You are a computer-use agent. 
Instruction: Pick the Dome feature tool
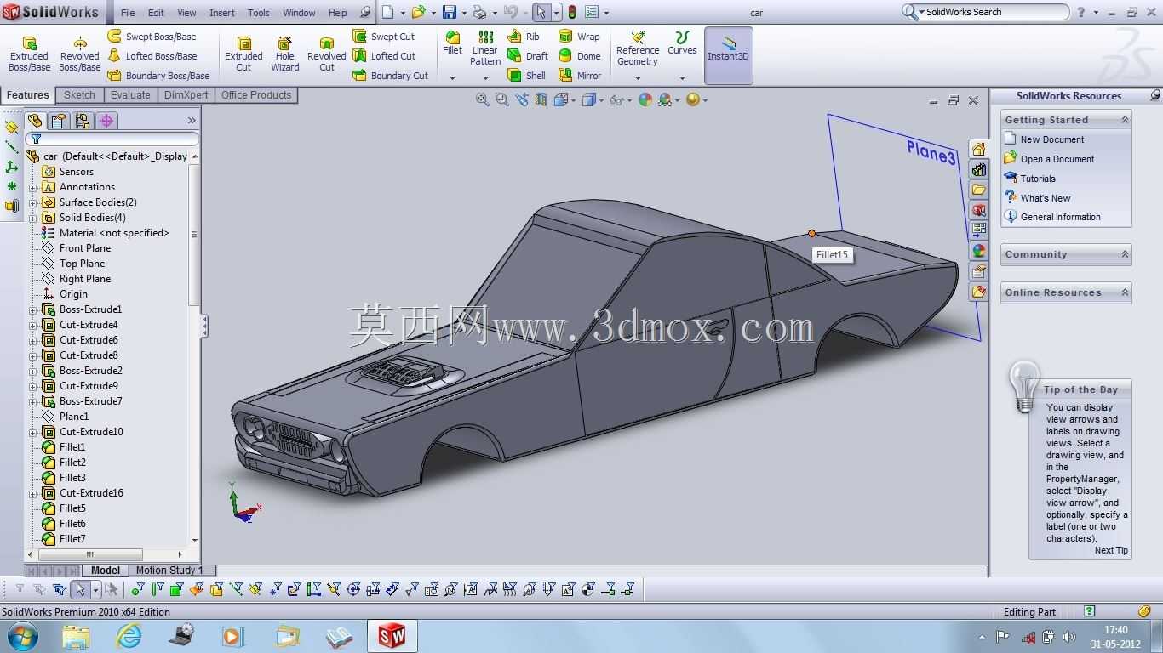tap(579, 56)
